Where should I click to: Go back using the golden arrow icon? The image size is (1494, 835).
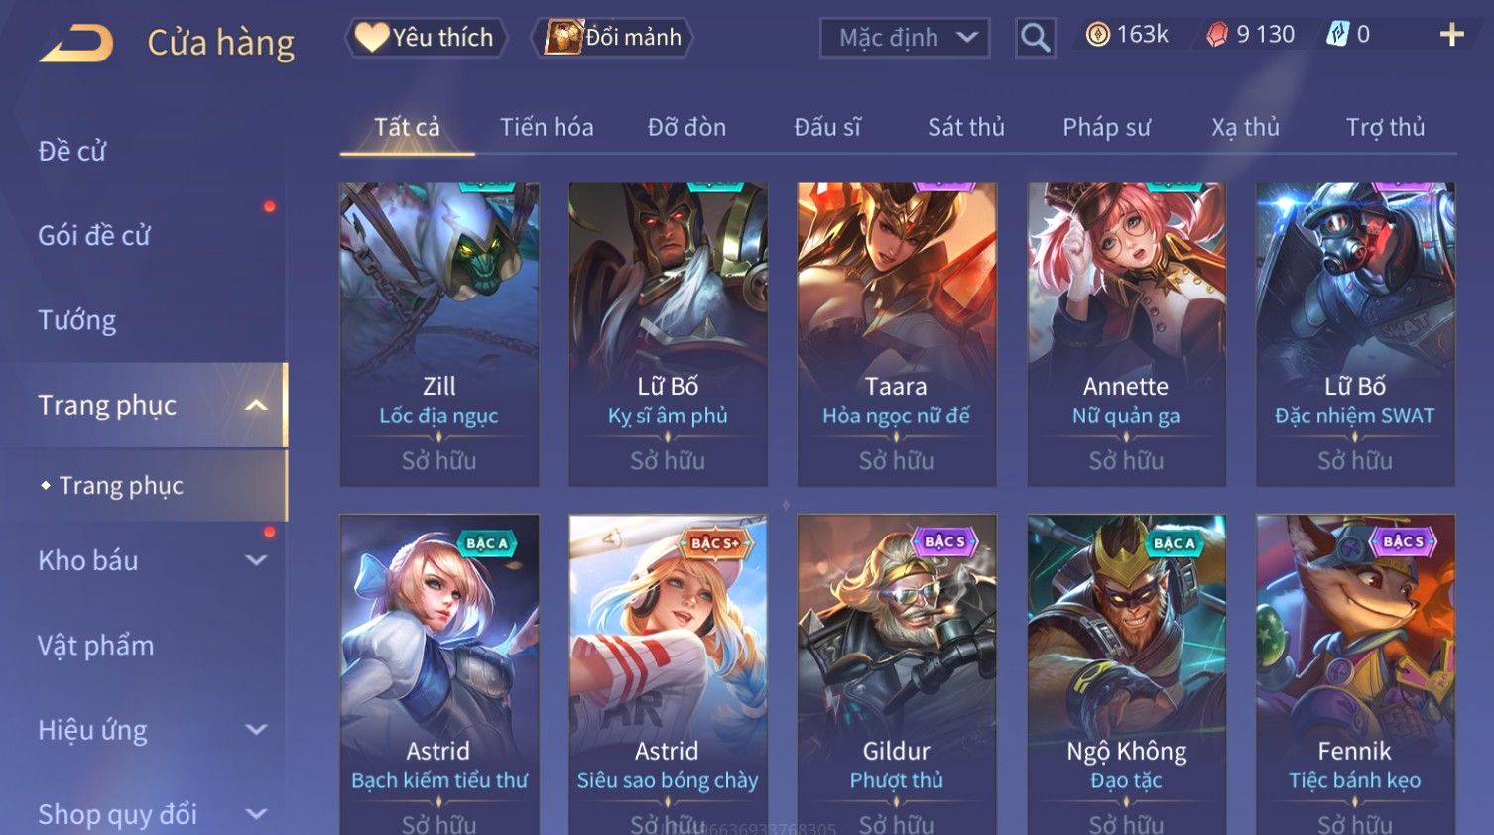click(76, 44)
